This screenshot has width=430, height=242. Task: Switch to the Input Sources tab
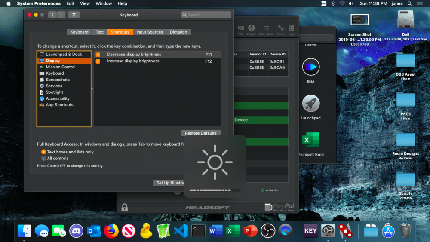click(x=150, y=32)
